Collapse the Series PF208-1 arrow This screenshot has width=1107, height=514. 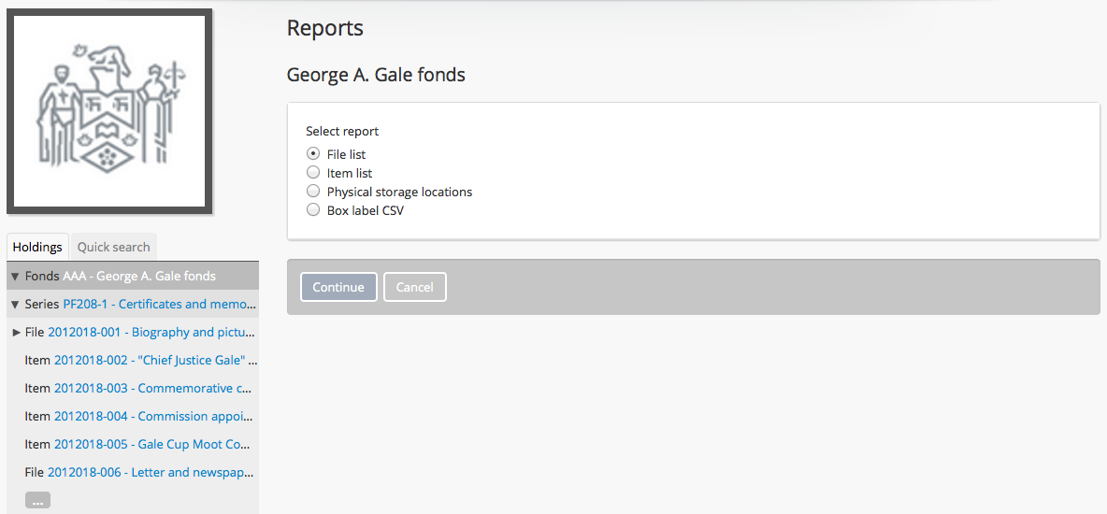(x=15, y=305)
